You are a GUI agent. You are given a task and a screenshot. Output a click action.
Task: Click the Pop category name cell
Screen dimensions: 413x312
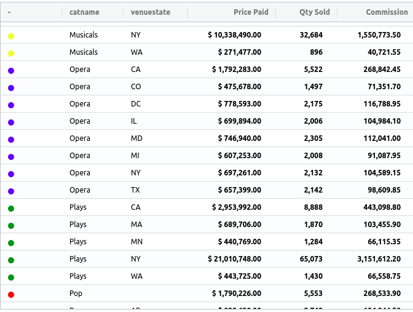[x=76, y=294]
